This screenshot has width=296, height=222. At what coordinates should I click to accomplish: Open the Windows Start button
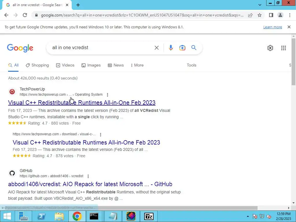tap(7, 216)
